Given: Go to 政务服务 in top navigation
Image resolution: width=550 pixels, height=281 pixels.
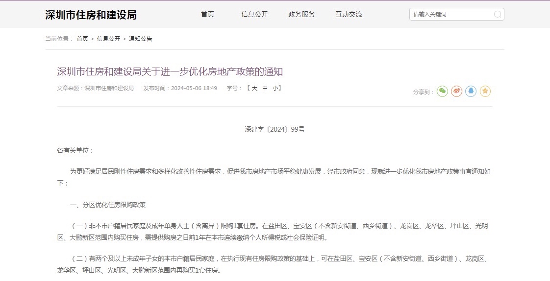Looking at the screenshot, I should click(x=301, y=14).
